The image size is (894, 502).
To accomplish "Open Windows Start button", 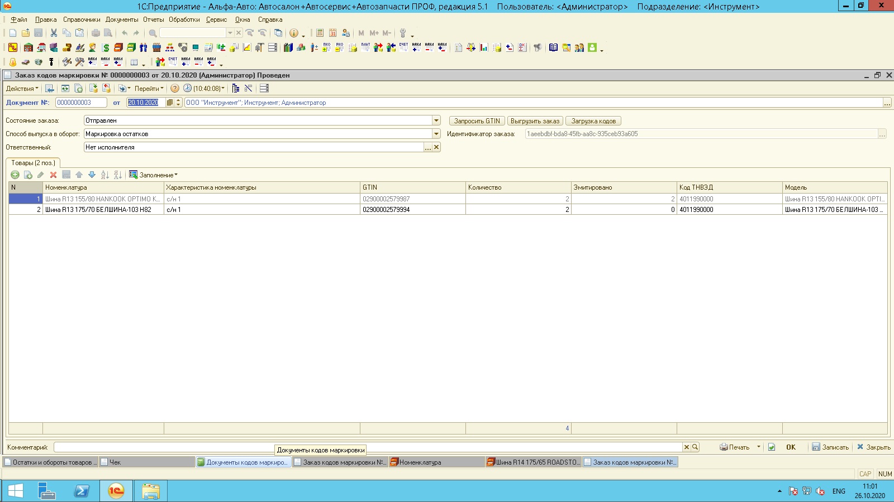I will (x=16, y=491).
